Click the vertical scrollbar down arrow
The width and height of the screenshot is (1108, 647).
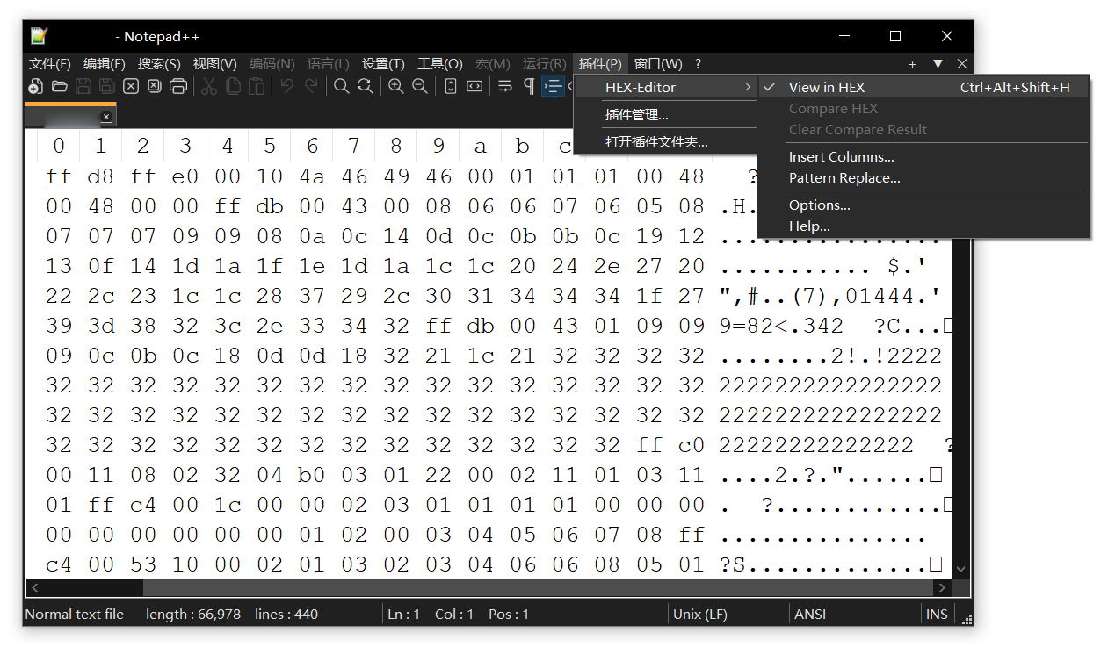click(x=960, y=569)
